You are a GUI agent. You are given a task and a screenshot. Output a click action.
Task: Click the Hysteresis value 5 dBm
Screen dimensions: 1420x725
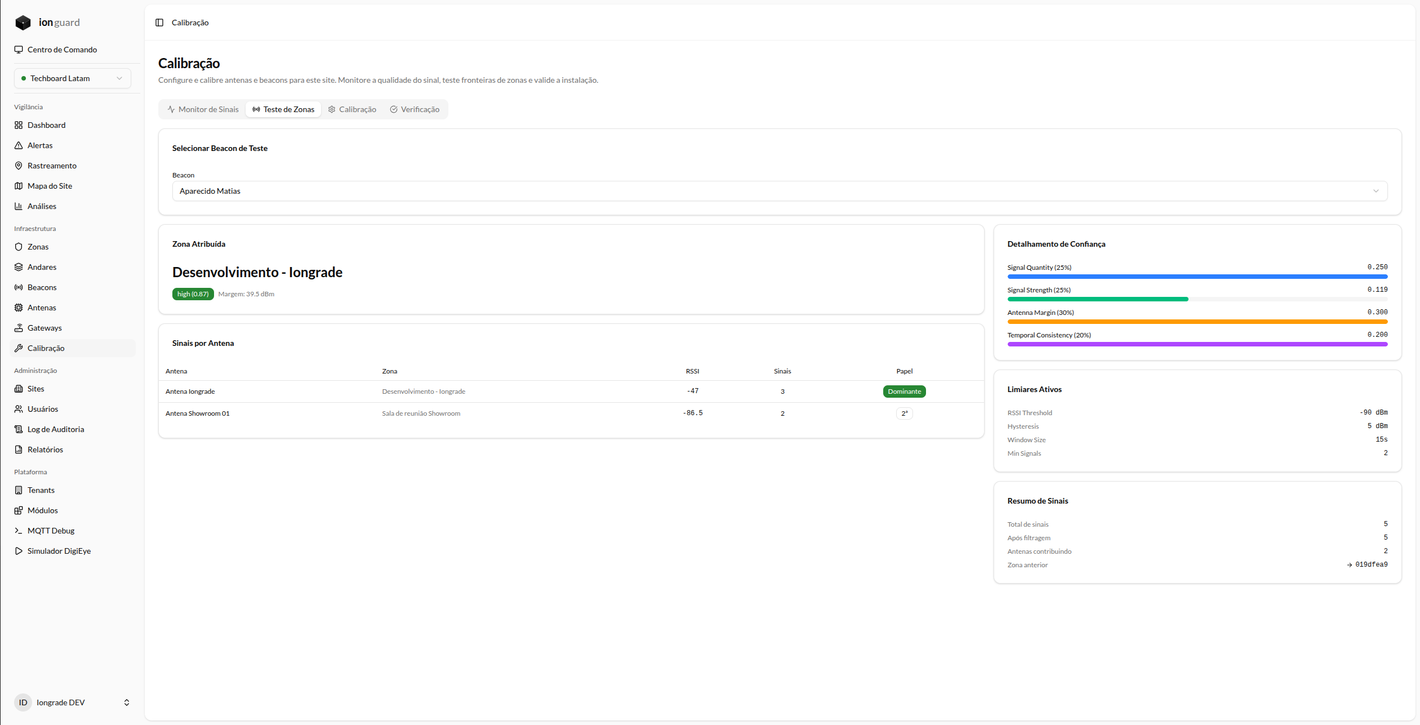pos(1377,426)
